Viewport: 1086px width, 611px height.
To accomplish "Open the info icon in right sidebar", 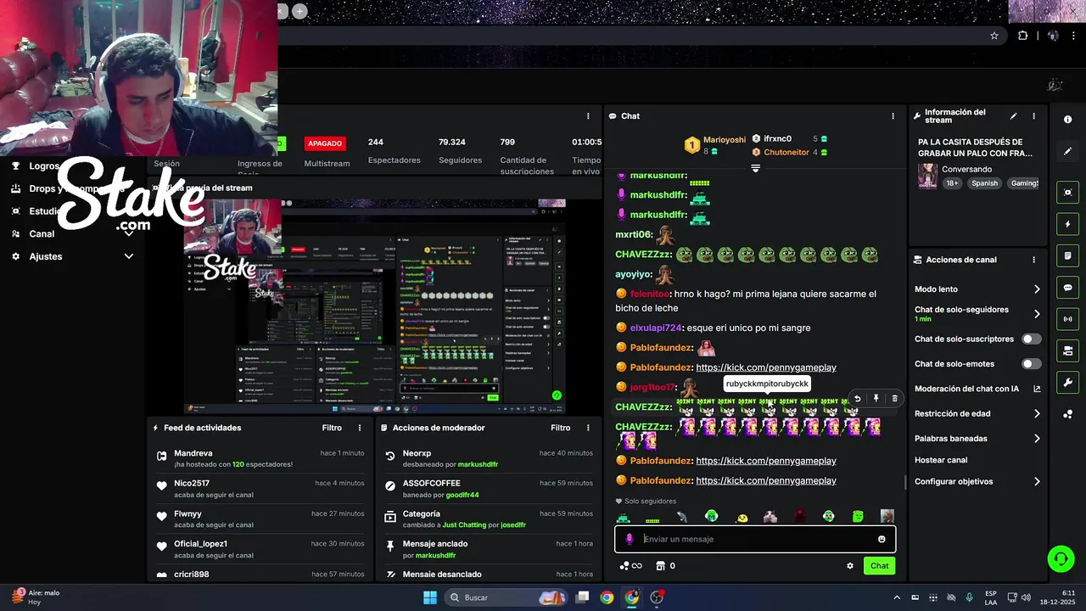I will (x=1067, y=120).
